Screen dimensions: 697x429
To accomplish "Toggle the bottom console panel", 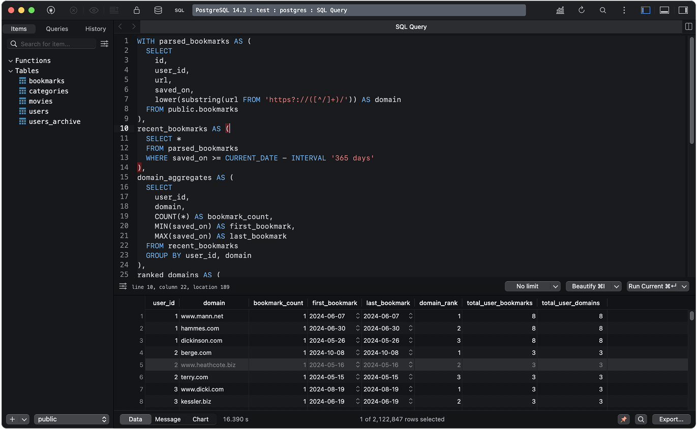I will point(664,10).
